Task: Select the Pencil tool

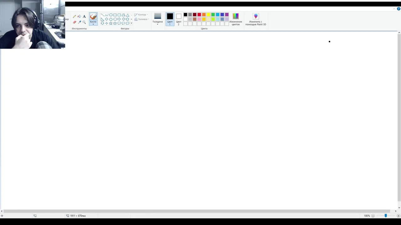Action: pos(74,17)
